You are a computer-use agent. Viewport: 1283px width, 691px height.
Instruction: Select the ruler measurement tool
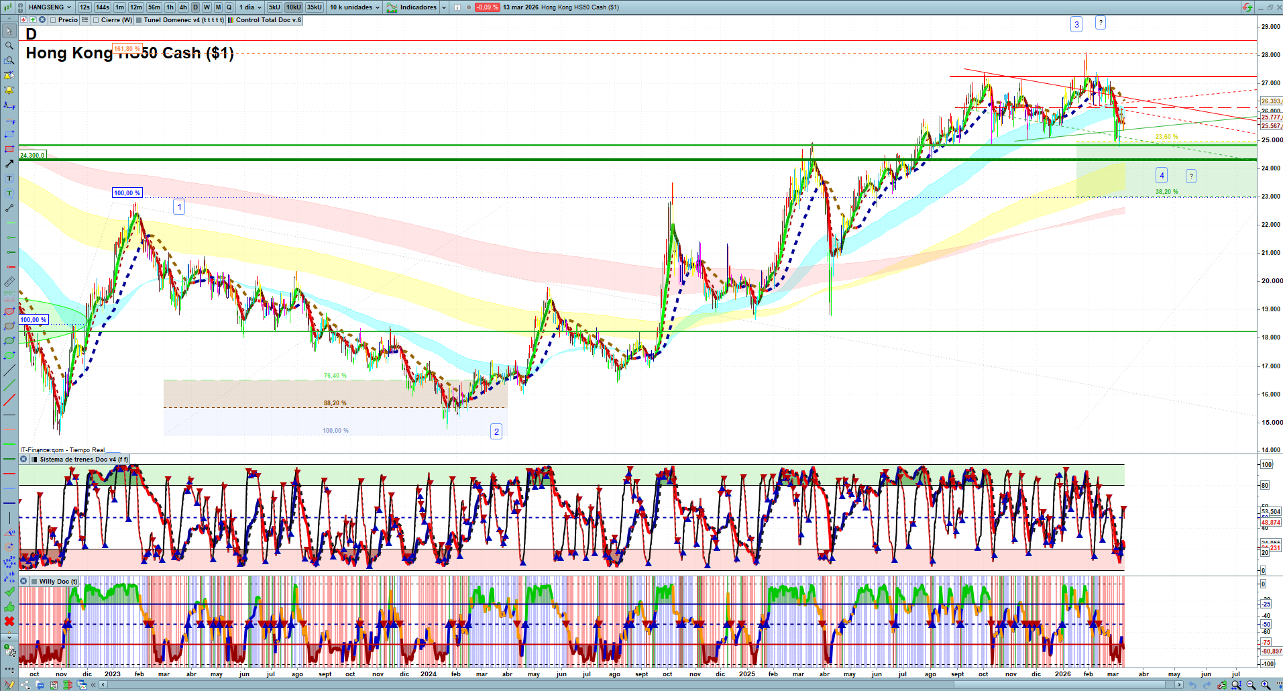pos(9,282)
